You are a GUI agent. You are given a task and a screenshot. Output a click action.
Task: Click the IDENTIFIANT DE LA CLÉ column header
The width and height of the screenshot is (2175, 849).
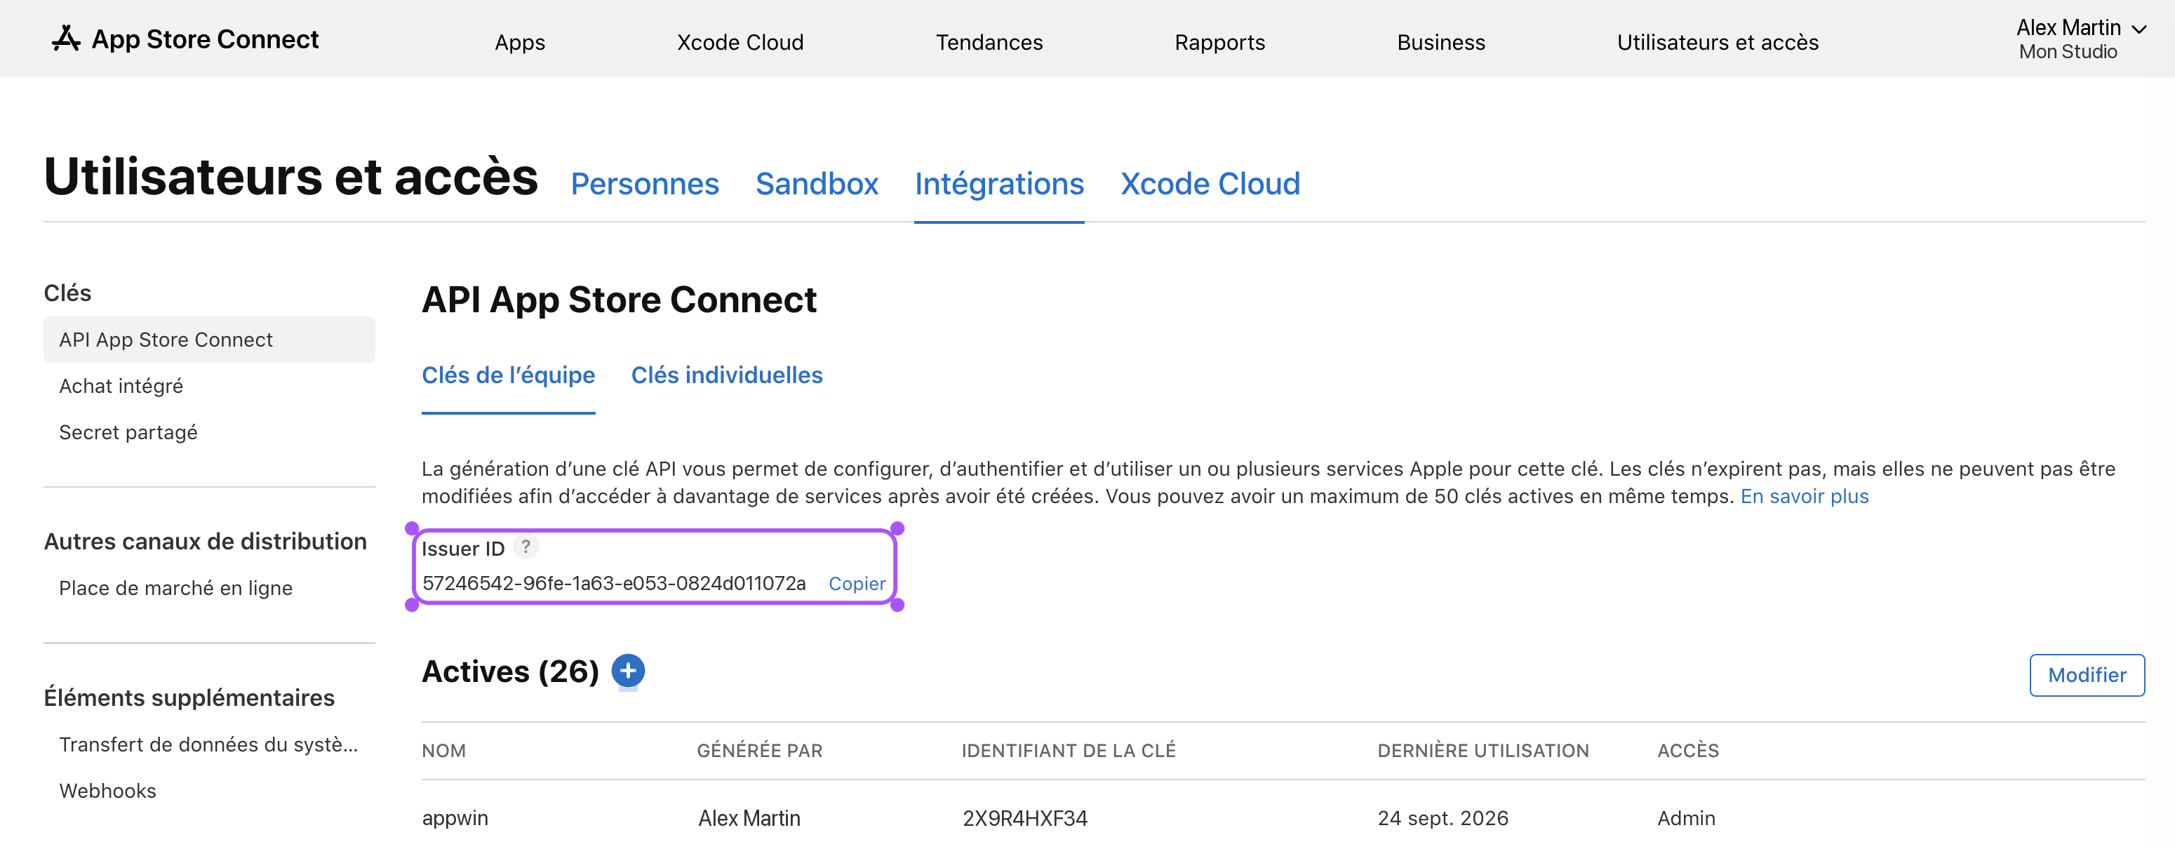pyautogui.click(x=1069, y=751)
